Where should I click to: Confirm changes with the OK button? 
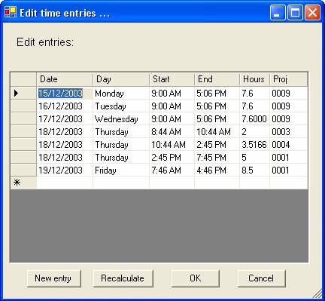coord(196,278)
